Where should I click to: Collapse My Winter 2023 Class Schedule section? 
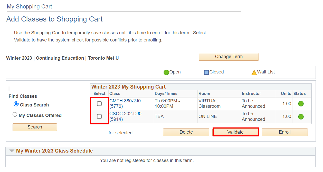[x=12, y=151]
